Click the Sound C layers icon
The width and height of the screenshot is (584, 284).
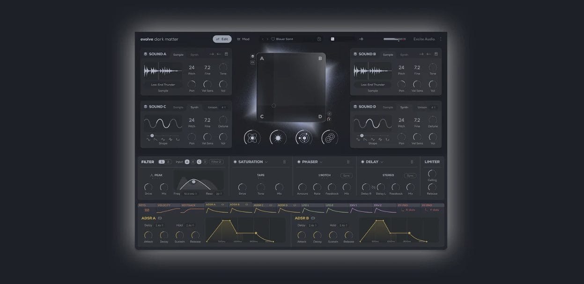pyautogui.click(x=146, y=107)
